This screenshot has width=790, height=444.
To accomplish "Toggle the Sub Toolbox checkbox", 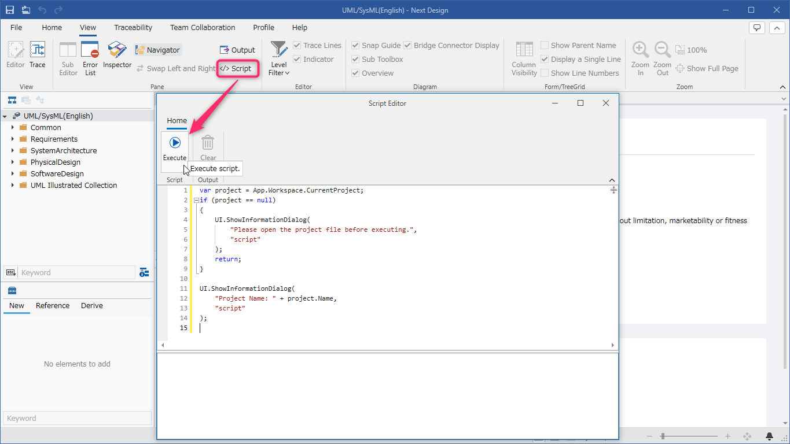I will click(x=356, y=59).
